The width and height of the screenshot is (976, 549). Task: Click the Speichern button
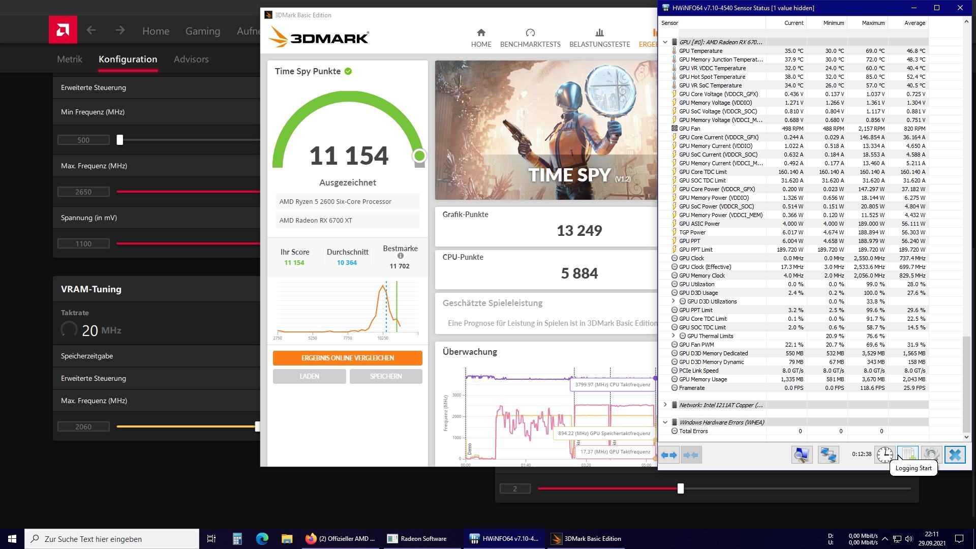(x=386, y=376)
